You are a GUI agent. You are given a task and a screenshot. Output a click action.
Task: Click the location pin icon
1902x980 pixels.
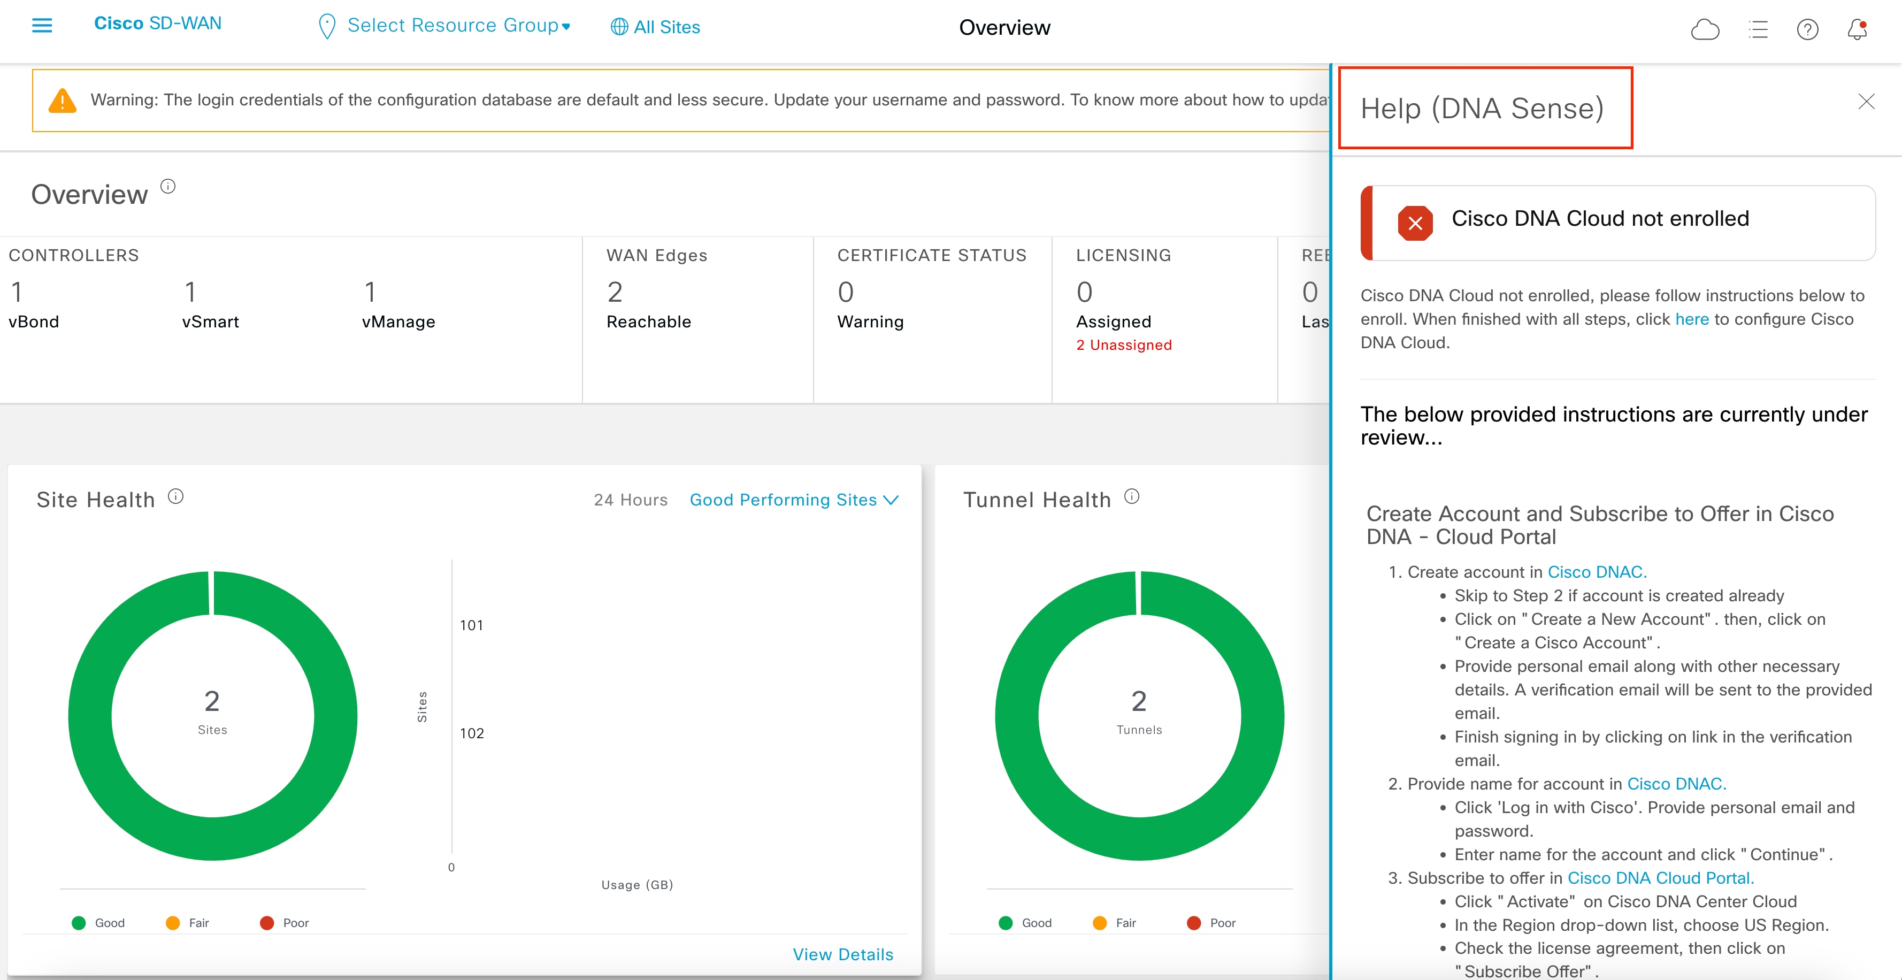pos(326,27)
